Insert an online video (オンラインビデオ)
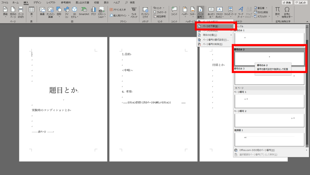 click(145, 12)
